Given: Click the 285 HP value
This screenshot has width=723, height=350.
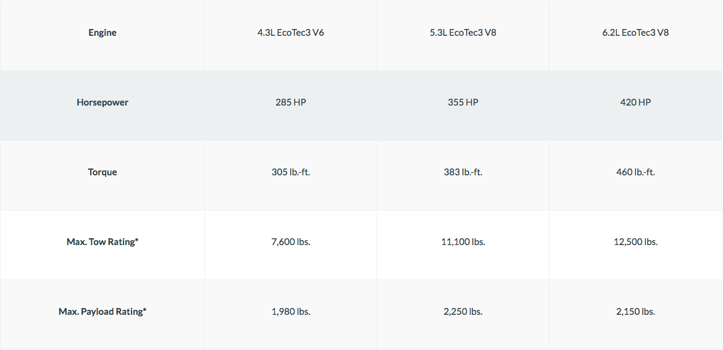Looking at the screenshot, I should click(290, 102).
